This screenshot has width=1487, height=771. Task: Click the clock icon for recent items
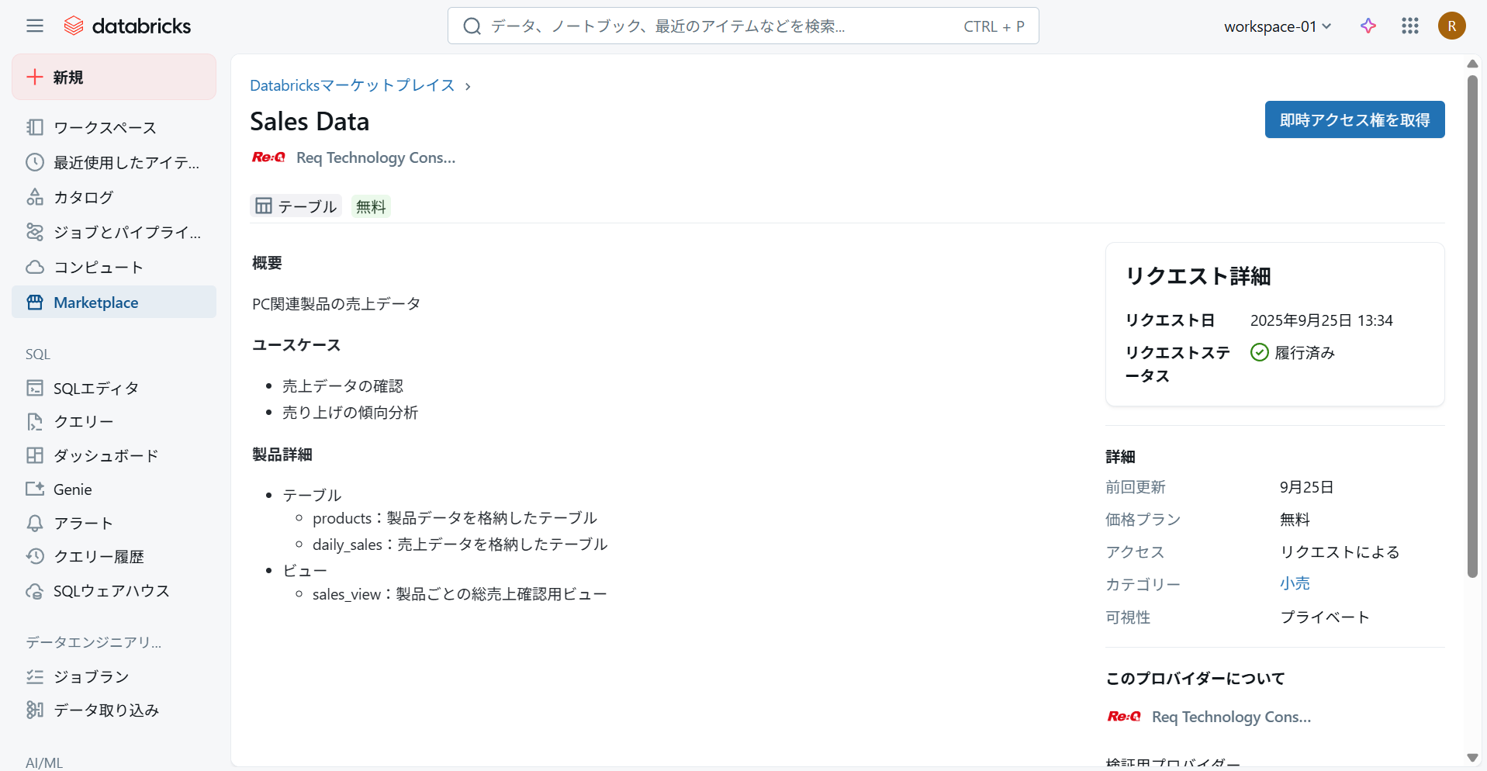click(x=35, y=162)
